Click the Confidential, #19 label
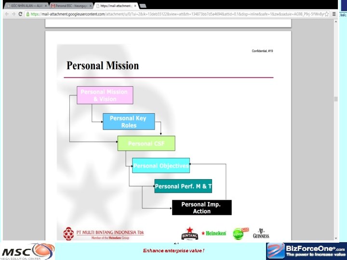 pos(262,51)
